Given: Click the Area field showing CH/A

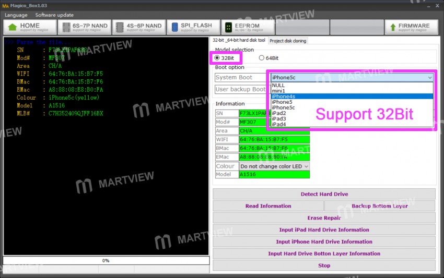Looking at the screenshot, I should coord(274,131).
